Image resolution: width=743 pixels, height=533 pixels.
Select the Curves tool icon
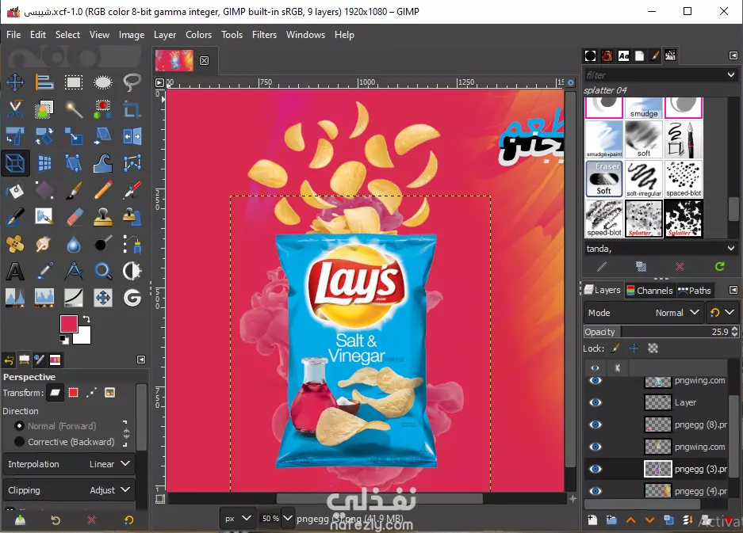pyautogui.click(x=74, y=298)
